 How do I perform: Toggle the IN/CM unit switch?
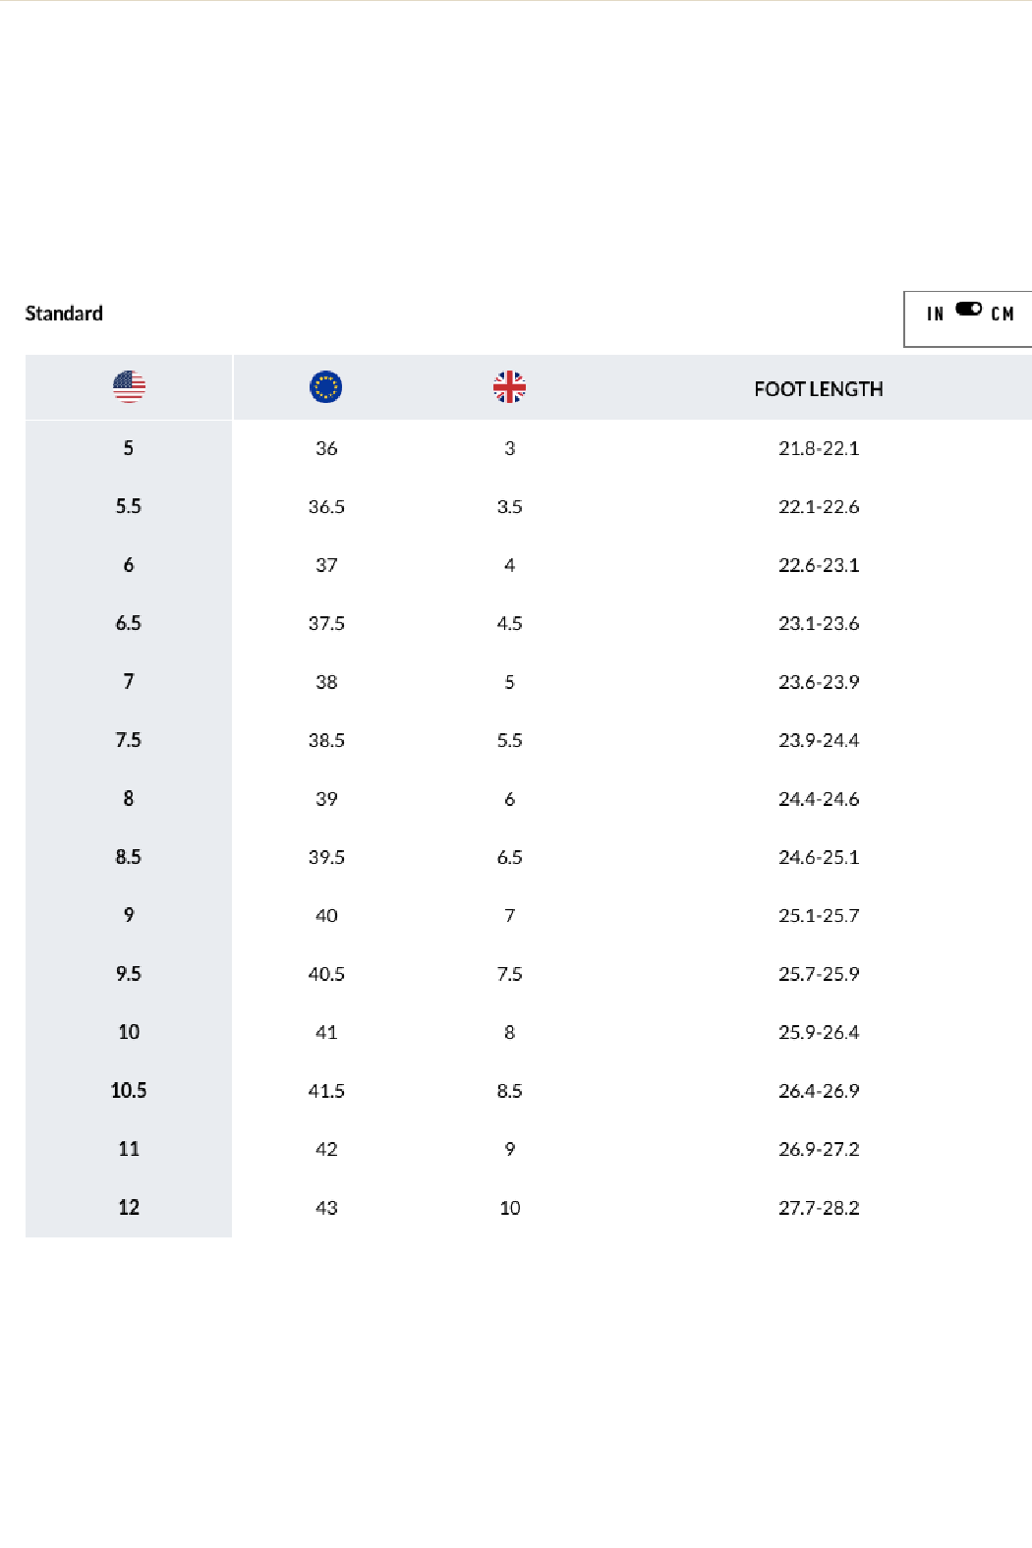(969, 309)
